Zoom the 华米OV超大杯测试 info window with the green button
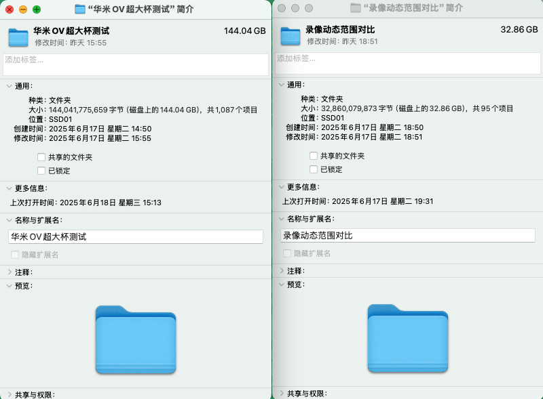543x399 pixels. pyautogui.click(x=37, y=9)
